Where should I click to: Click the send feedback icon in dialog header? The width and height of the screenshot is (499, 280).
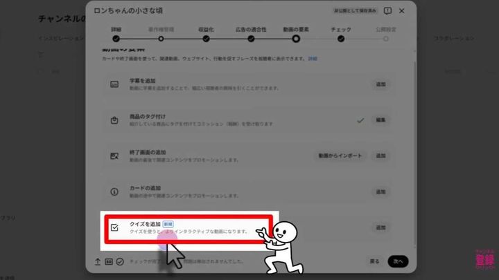pyautogui.click(x=387, y=11)
